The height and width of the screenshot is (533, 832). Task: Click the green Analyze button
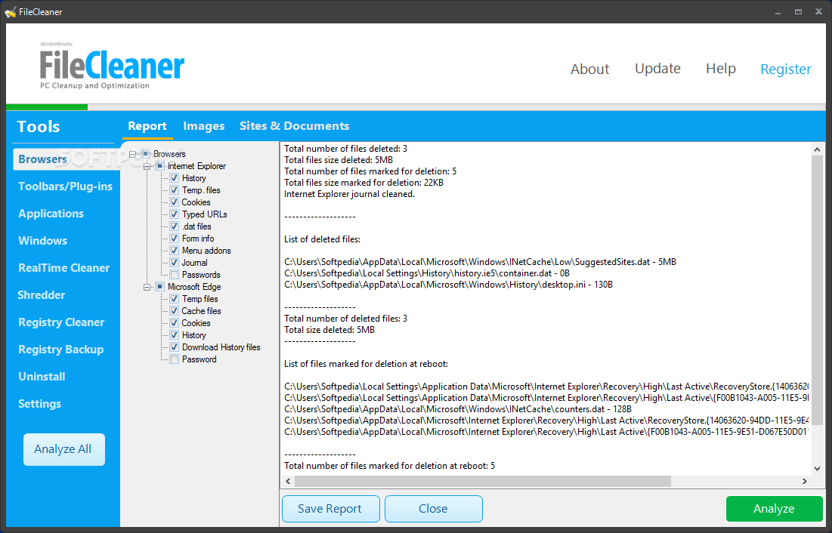pos(774,509)
